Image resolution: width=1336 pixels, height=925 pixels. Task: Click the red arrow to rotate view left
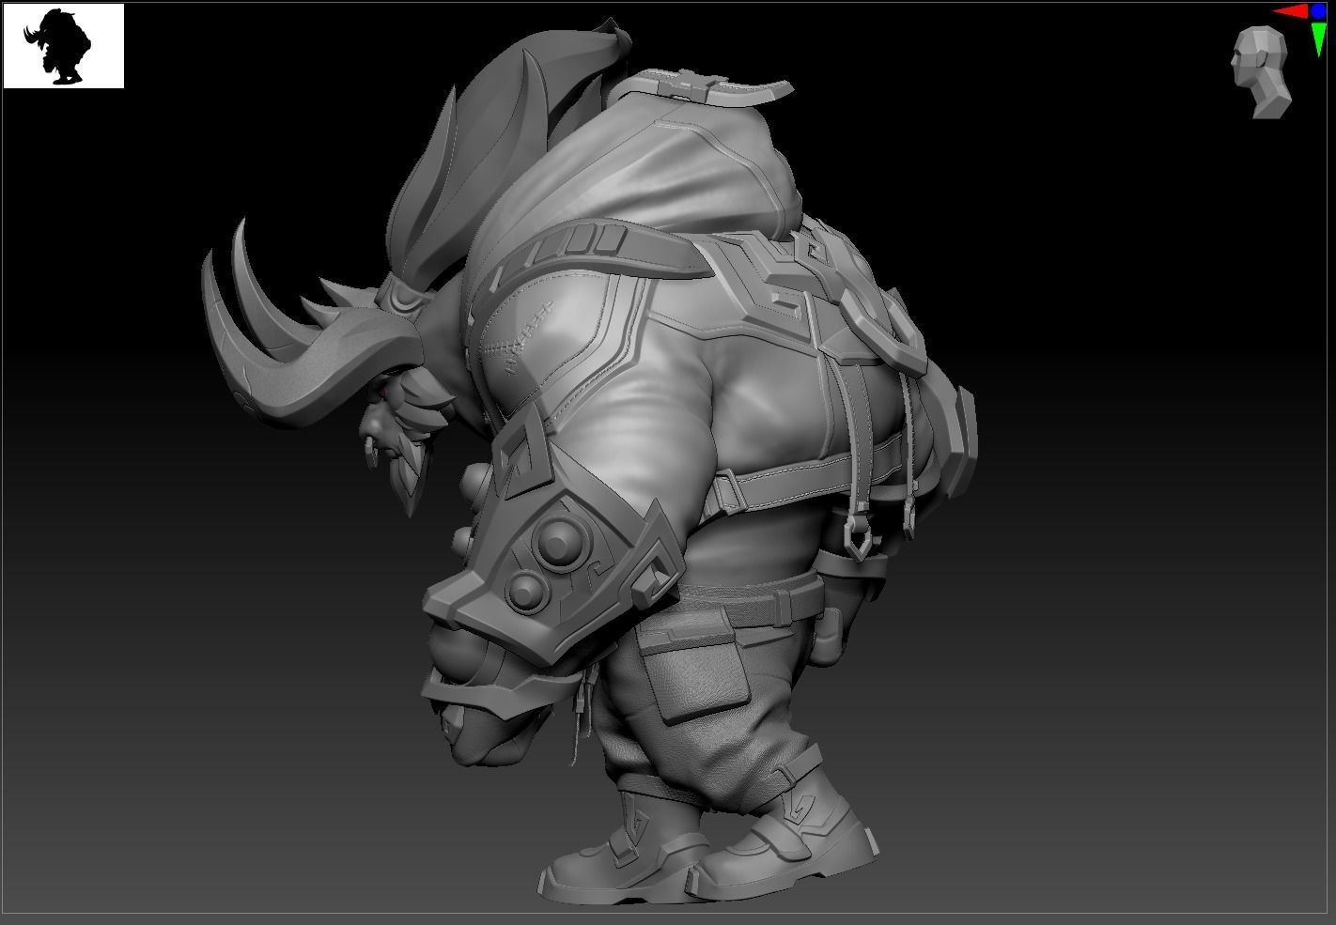pyautogui.click(x=1289, y=11)
